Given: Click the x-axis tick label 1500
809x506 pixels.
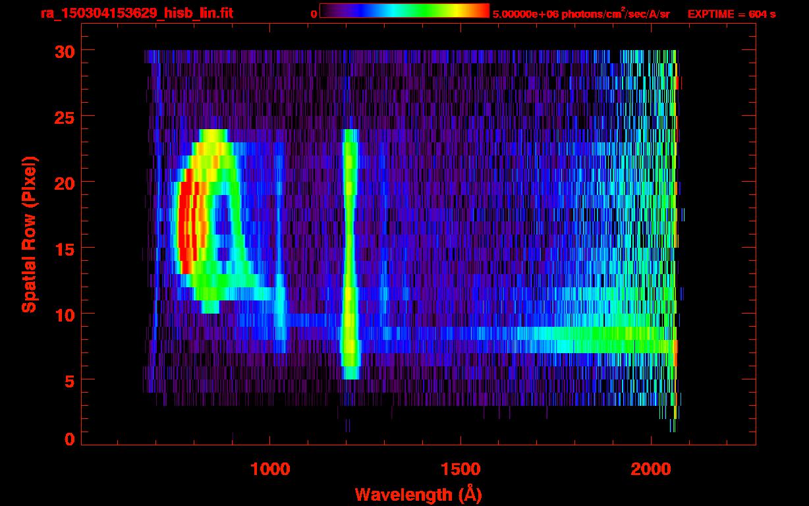Looking at the screenshot, I should 460,469.
